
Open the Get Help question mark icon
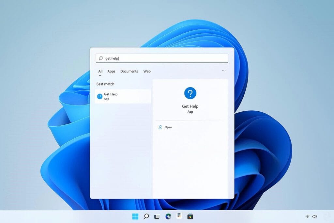(190, 93)
